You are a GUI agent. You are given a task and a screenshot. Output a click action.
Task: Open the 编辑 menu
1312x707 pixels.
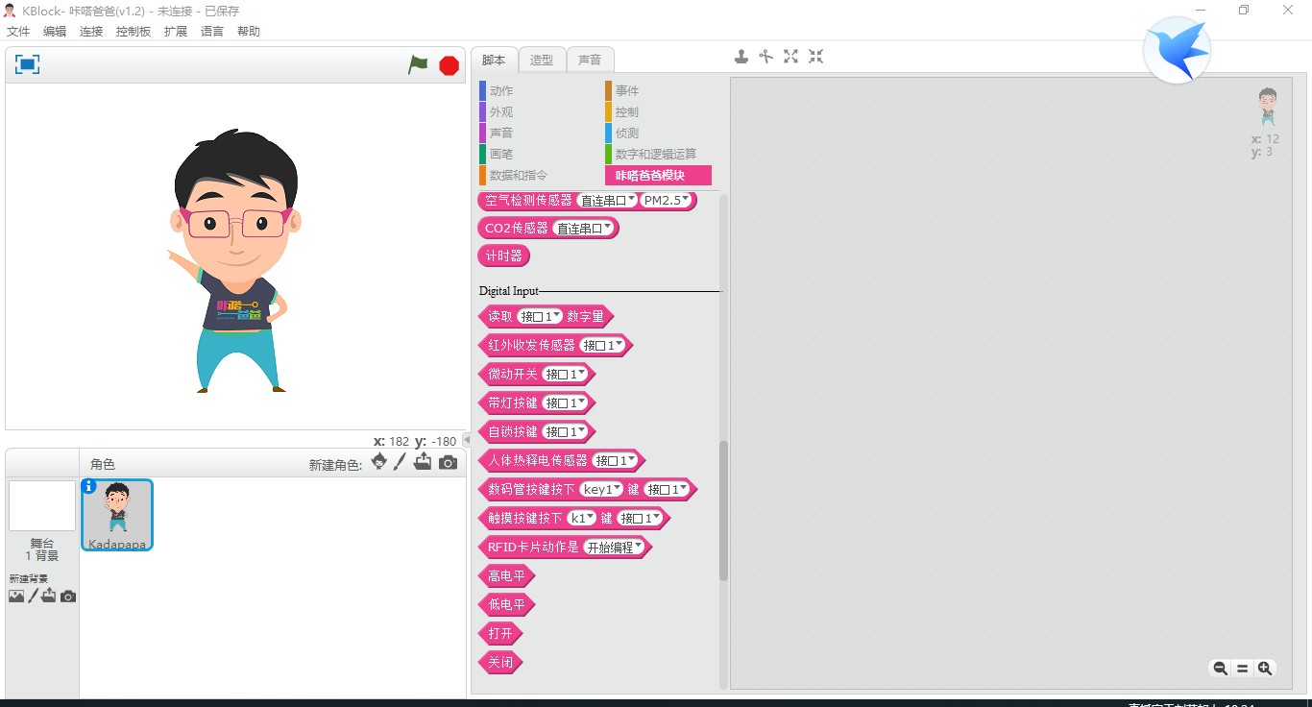pos(55,31)
